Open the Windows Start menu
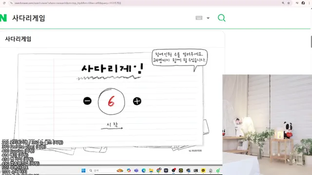Viewport: 312px width, 175px height. click(83, 171)
